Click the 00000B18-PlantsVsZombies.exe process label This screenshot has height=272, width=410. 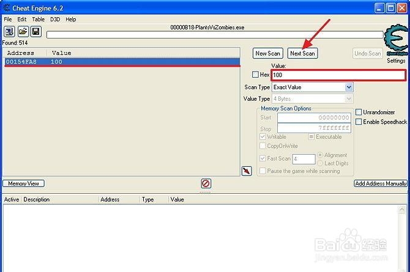pyautogui.click(x=207, y=28)
